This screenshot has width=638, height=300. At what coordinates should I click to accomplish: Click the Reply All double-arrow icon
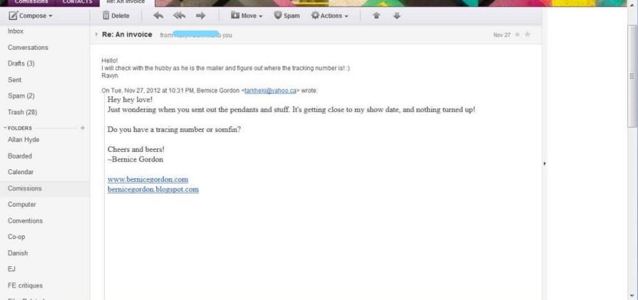179,16
